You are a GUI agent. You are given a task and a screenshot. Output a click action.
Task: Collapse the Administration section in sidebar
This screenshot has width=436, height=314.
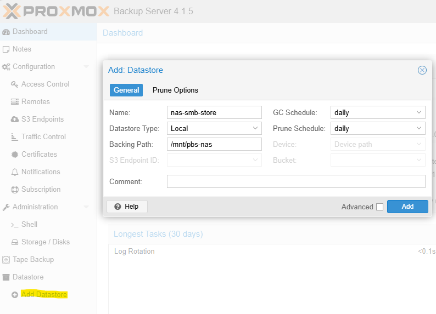point(86,207)
